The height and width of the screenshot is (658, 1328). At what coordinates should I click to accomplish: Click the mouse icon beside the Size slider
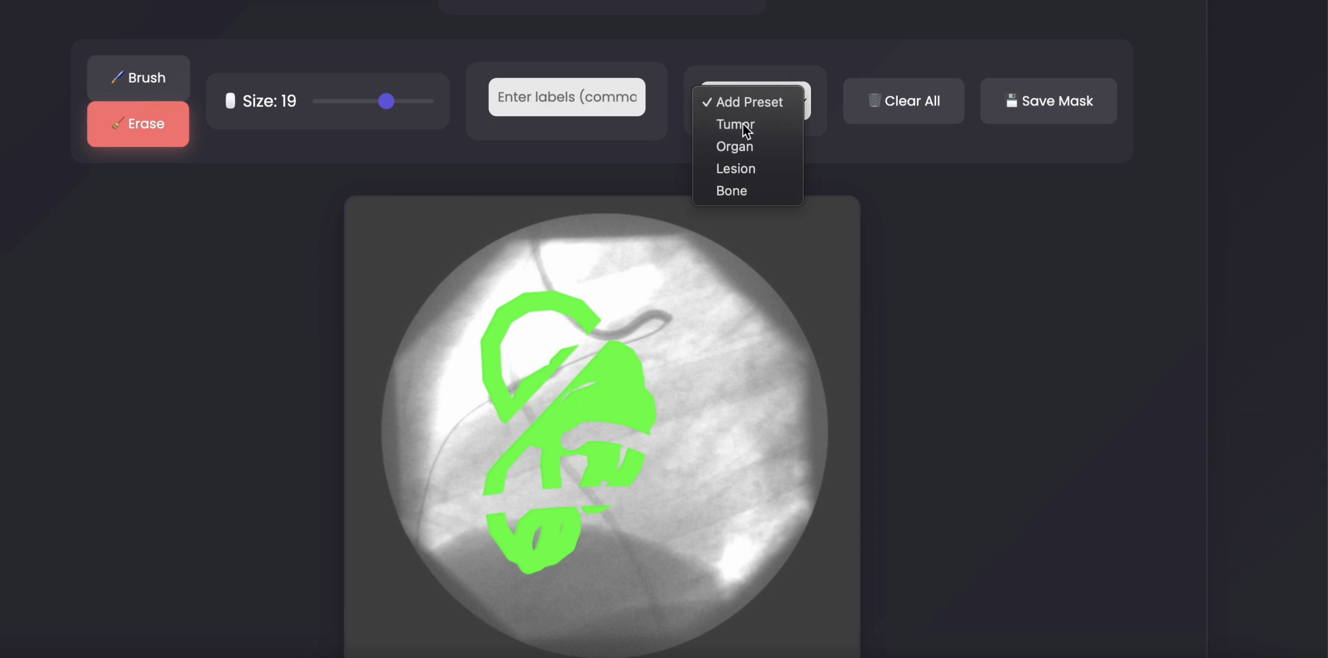tap(230, 101)
